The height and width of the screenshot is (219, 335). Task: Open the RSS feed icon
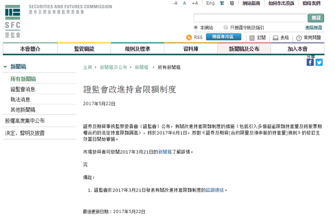[x=189, y=38]
